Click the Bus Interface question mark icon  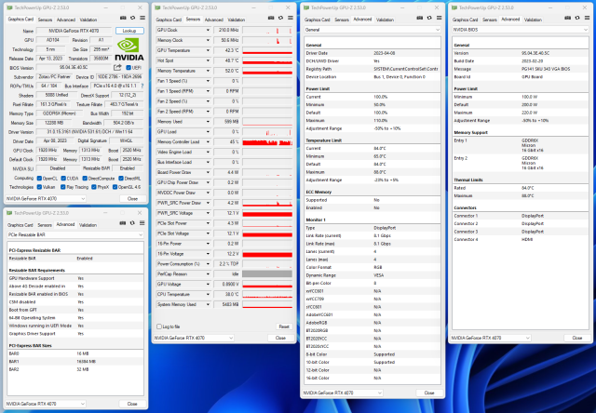click(x=142, y=85)
